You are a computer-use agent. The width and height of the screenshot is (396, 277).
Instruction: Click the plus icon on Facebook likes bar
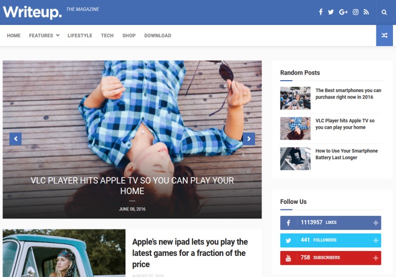(376, 223)
